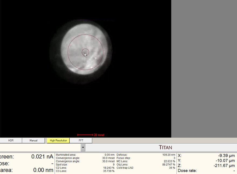Screen dimensions: 237x174
Task: Click the HDR mode button
Action: click(x=11, y=140)
